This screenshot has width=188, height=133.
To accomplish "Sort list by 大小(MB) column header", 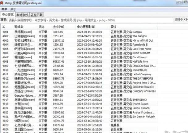I will pos(58,27).
